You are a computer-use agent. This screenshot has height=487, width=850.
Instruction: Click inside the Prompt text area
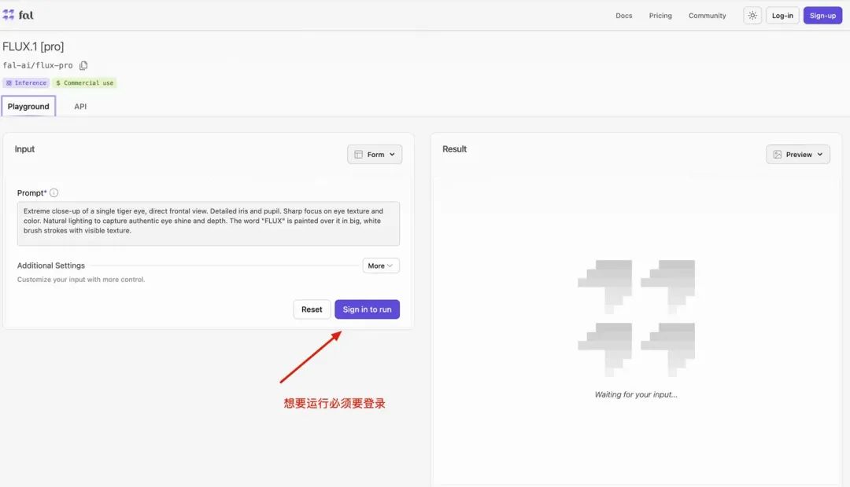point(208,224)
